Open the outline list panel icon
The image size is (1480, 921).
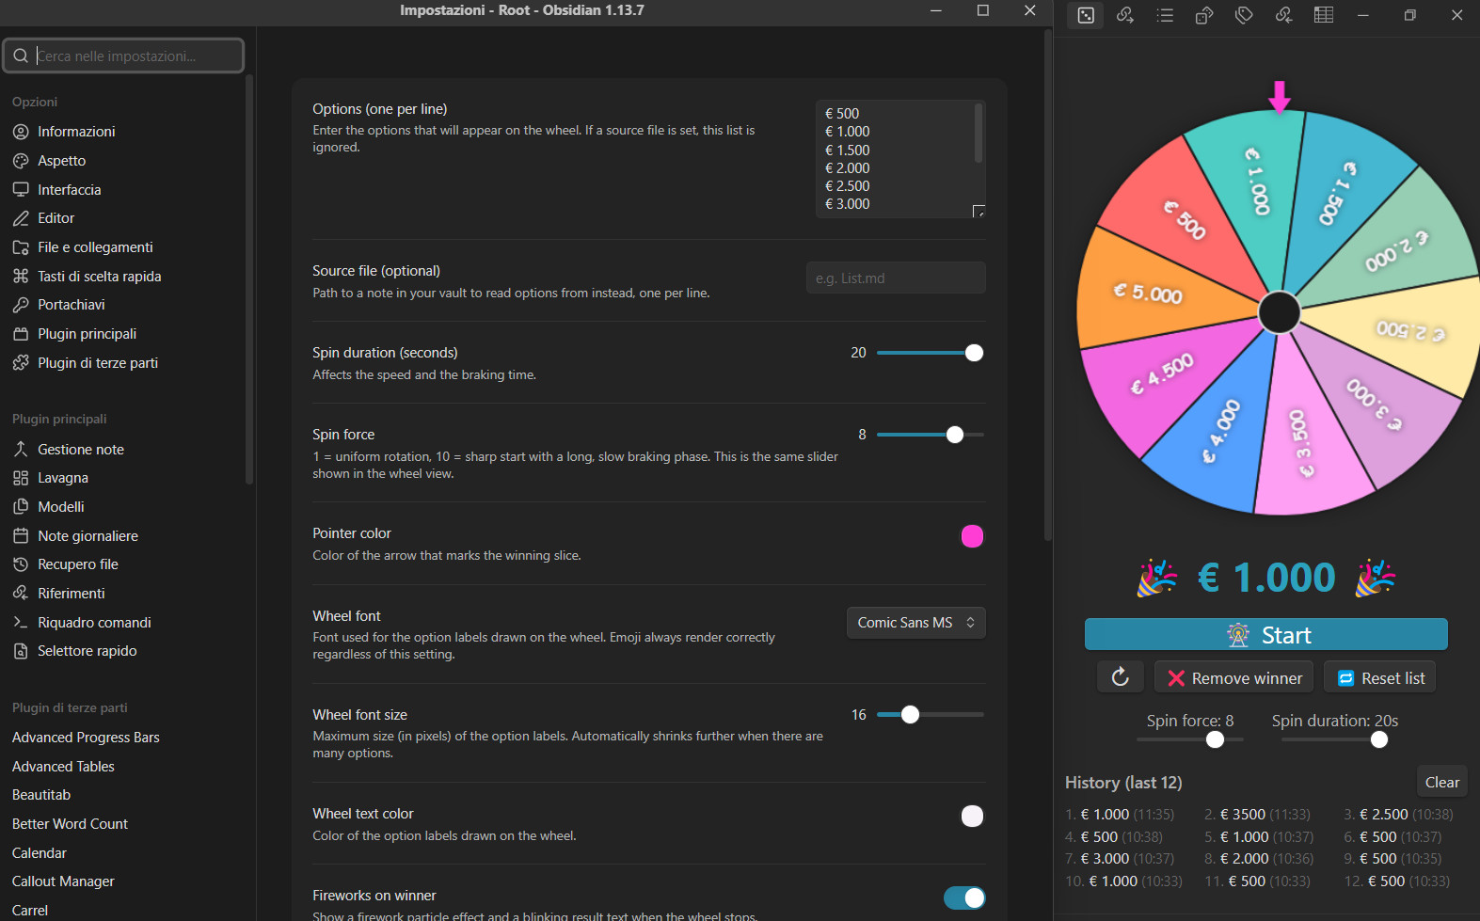point(1165,15)
